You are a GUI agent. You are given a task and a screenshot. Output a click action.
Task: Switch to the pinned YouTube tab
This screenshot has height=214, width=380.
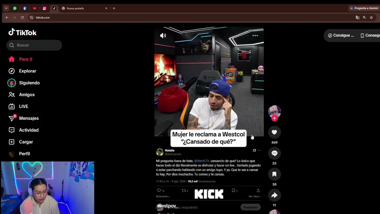click(x=34, y=8)
